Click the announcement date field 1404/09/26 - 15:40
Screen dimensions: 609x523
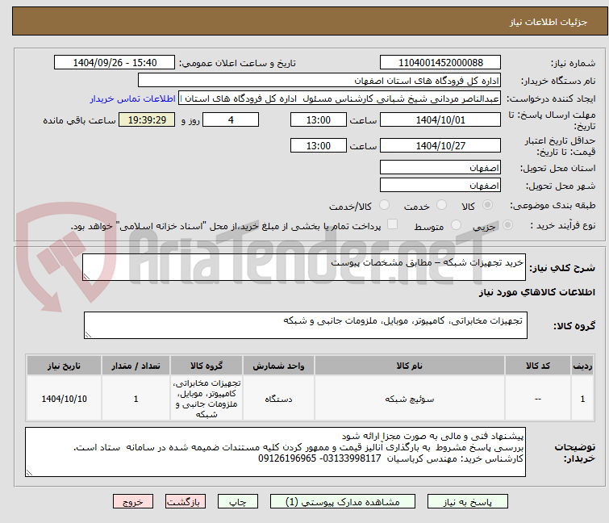pyautogui.click(x=115, y=63)
